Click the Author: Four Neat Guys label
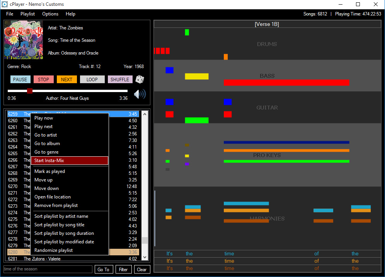This screenshot has width=385, height=277. point(67,98)
